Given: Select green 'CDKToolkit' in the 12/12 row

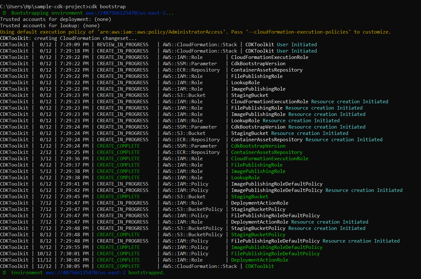Looking at the screenshot, I should tap(260, 266).
